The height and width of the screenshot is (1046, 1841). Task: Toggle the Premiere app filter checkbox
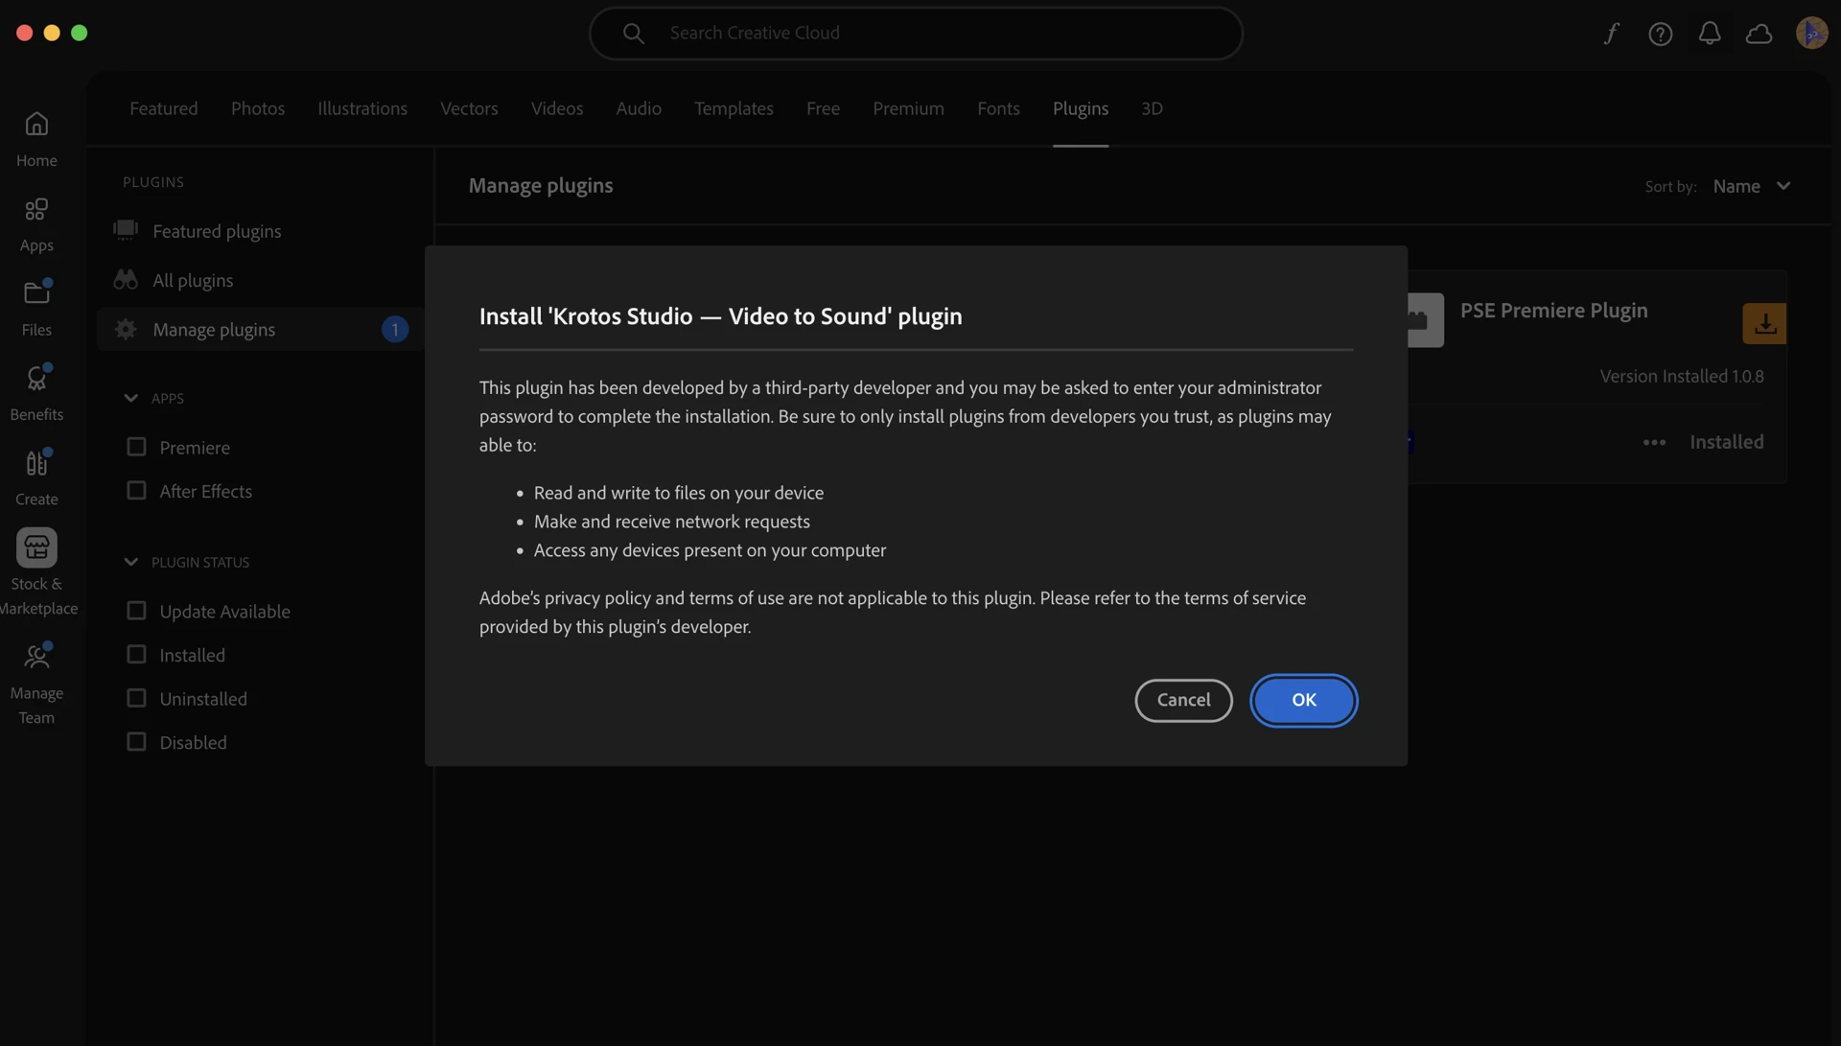[x=136, y=447]
